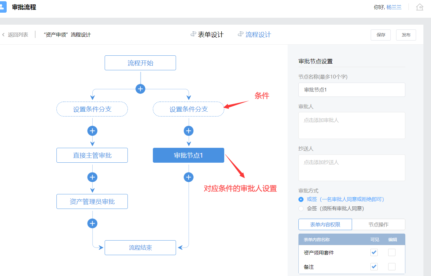Click the home icon in top right
Viewport: 431px width, 276px height.
420,7
